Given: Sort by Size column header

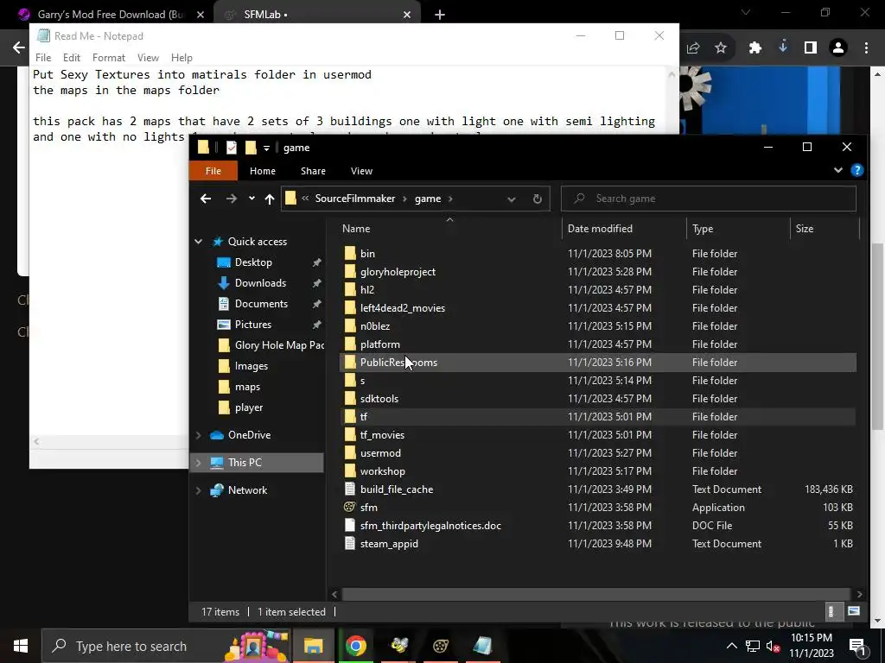Looking at the screenshot, I should click(x=805, y=228).
